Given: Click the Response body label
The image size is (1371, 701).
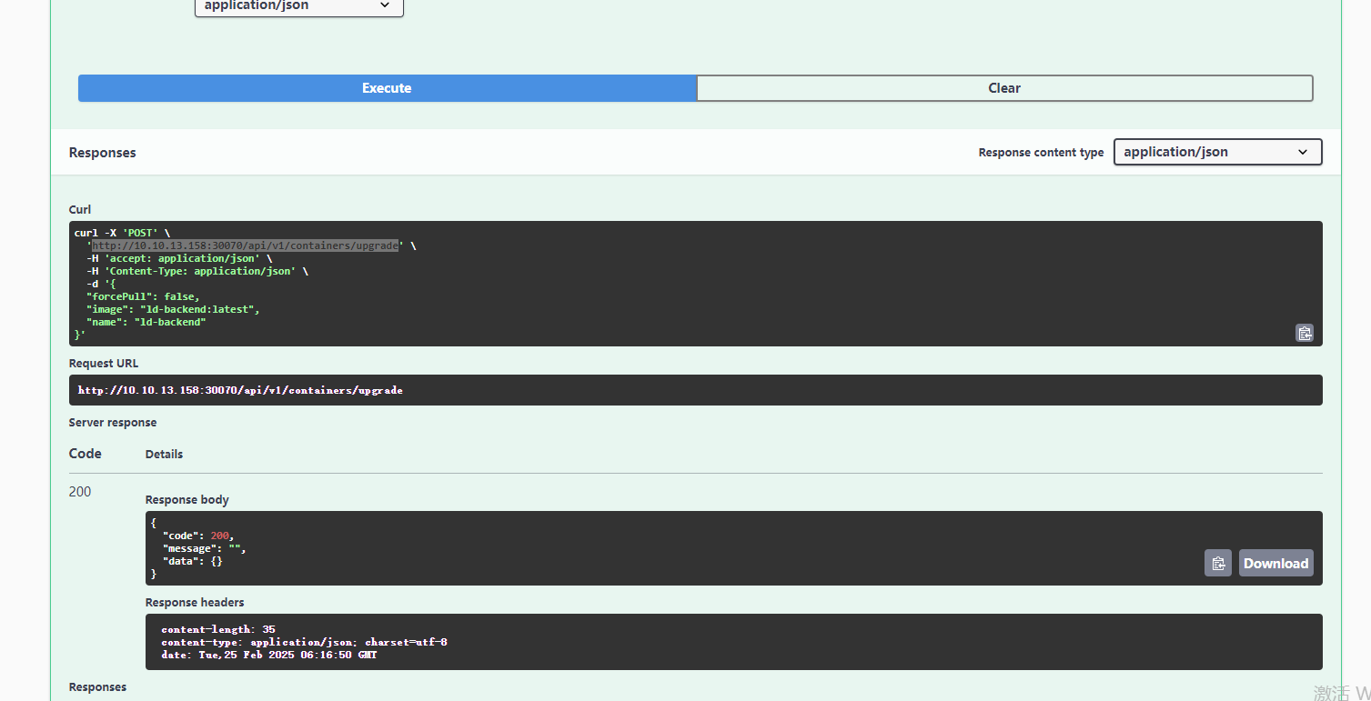Looking at the screenshot, I should click(x=187, y=499).
